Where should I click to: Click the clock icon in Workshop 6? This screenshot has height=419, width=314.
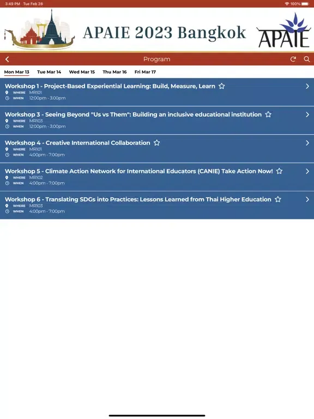click(x=7, y=211)
